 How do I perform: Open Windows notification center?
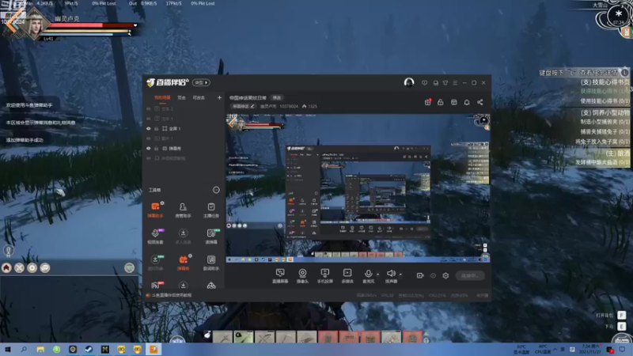tap(623, 349)
